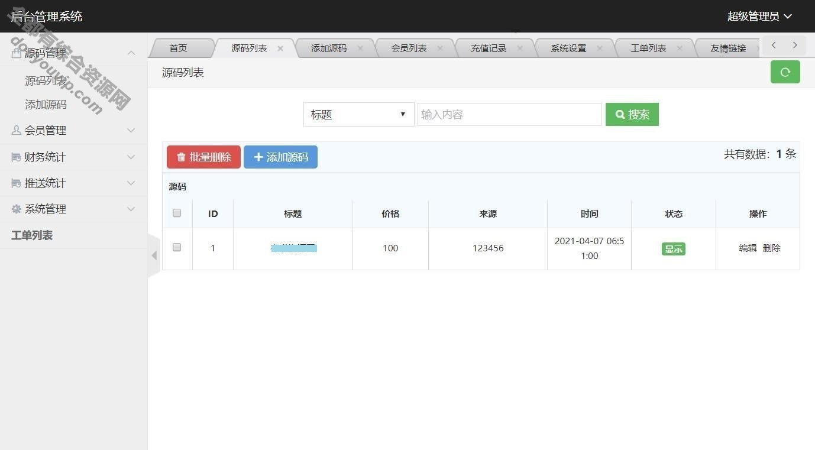This screenshot has height=450, width=815.
Task: Close the 工单列表 tab
Action: 680,48
